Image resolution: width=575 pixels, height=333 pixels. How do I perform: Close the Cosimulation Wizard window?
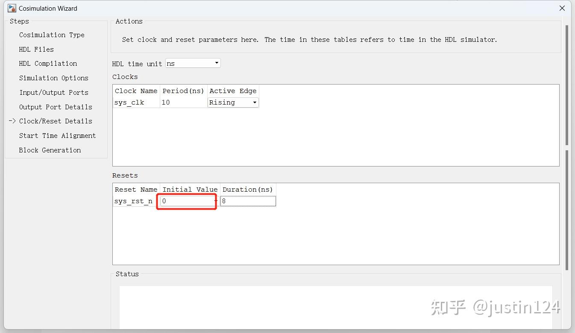[562, 8]
